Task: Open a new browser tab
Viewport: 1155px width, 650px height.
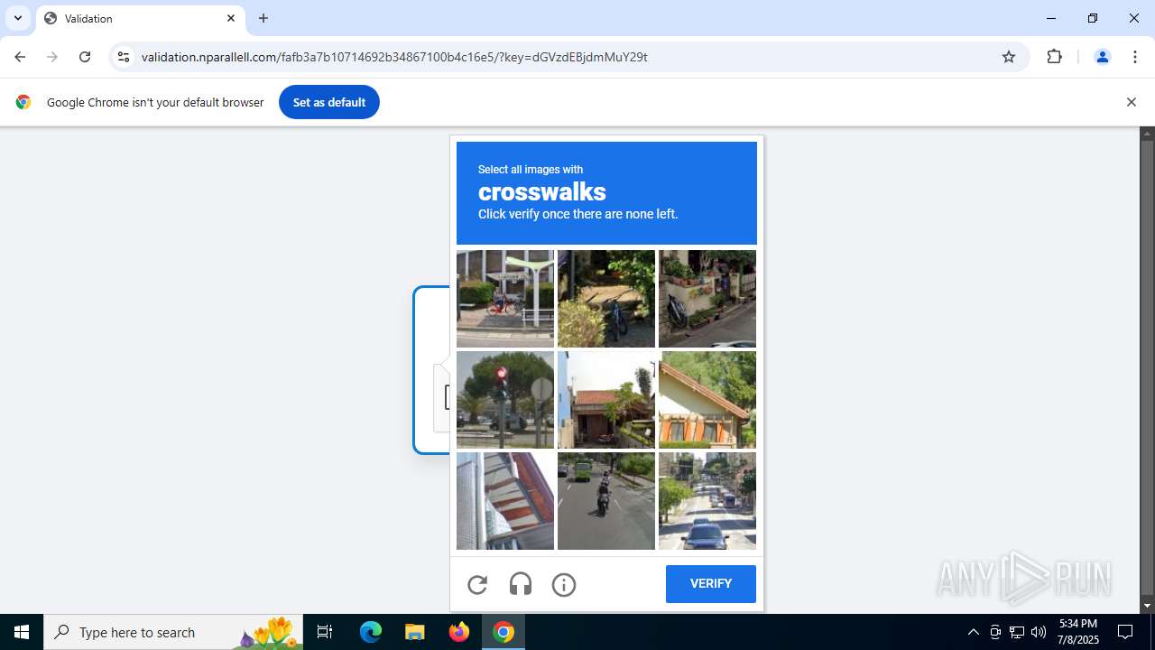Action: pos(263,18)
